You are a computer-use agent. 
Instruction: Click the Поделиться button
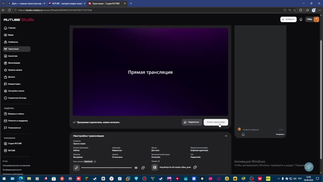tap(192, 122)
